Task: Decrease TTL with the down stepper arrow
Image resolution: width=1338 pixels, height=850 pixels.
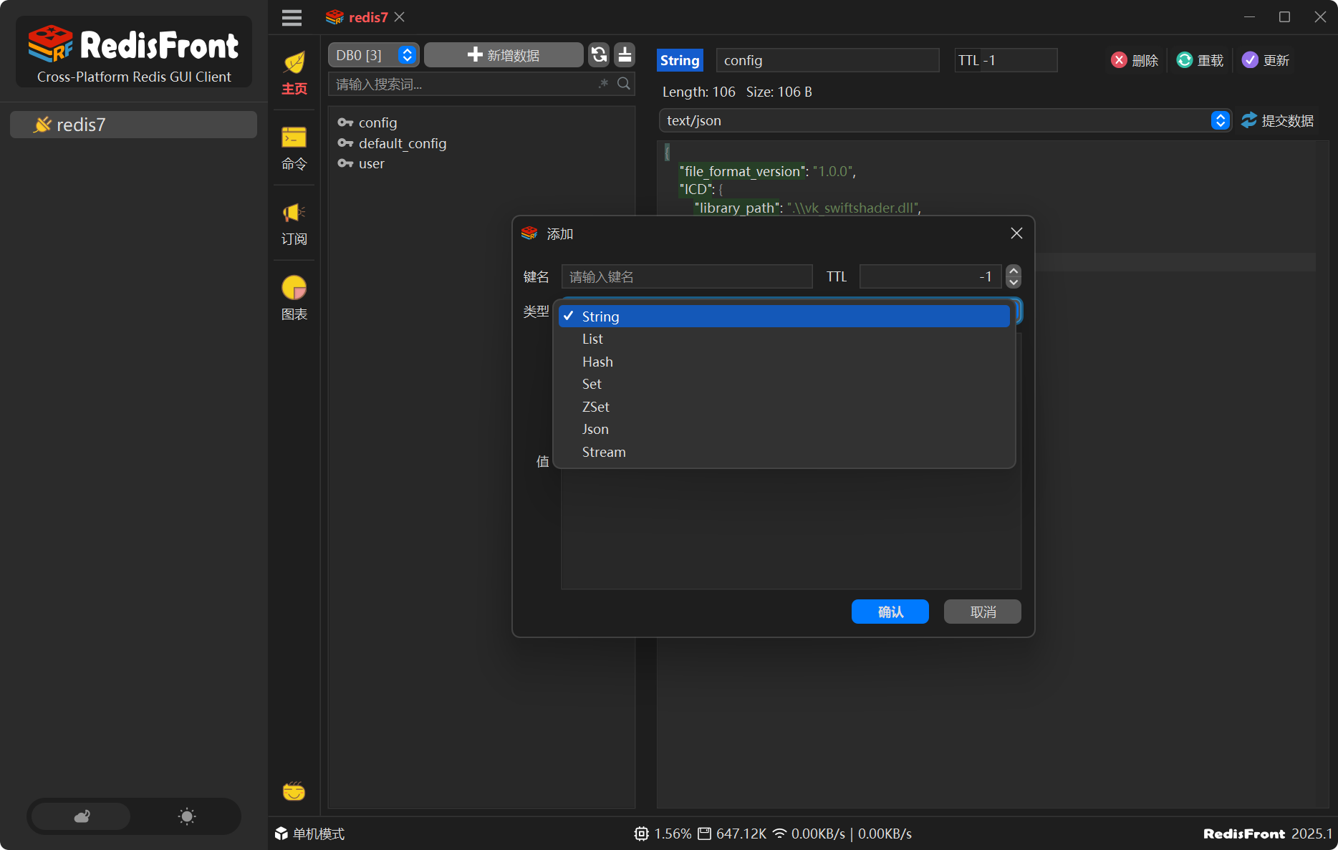Action: pos(1014,282)
